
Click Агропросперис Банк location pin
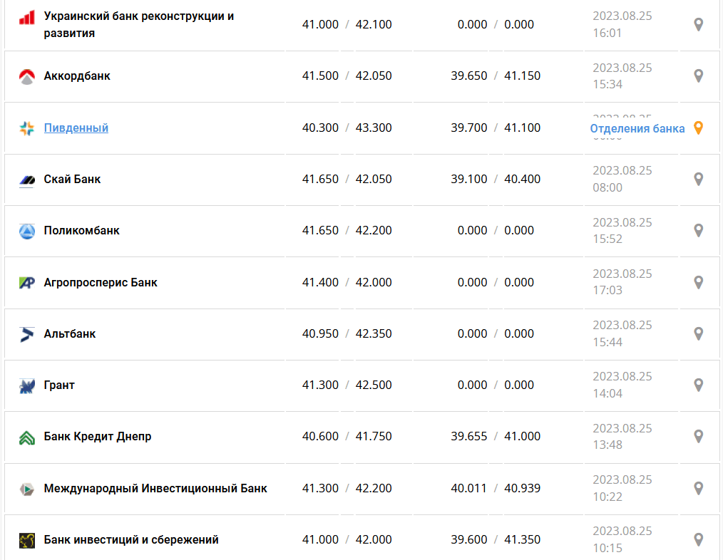699,282
